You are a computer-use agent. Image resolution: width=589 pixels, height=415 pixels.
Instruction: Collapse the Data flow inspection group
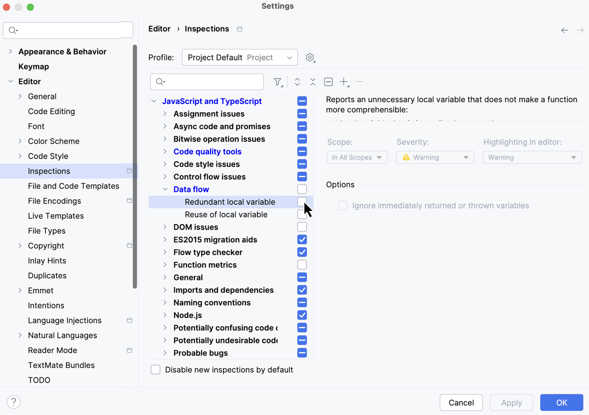point(165,189)
